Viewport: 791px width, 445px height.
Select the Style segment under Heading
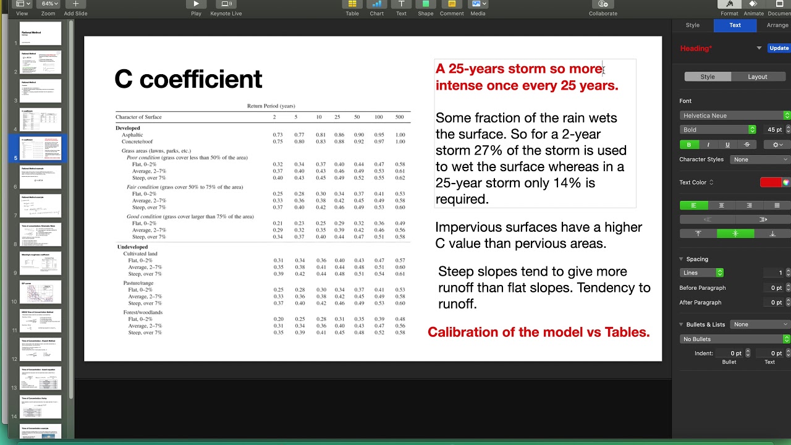click(x=708, y=77)
